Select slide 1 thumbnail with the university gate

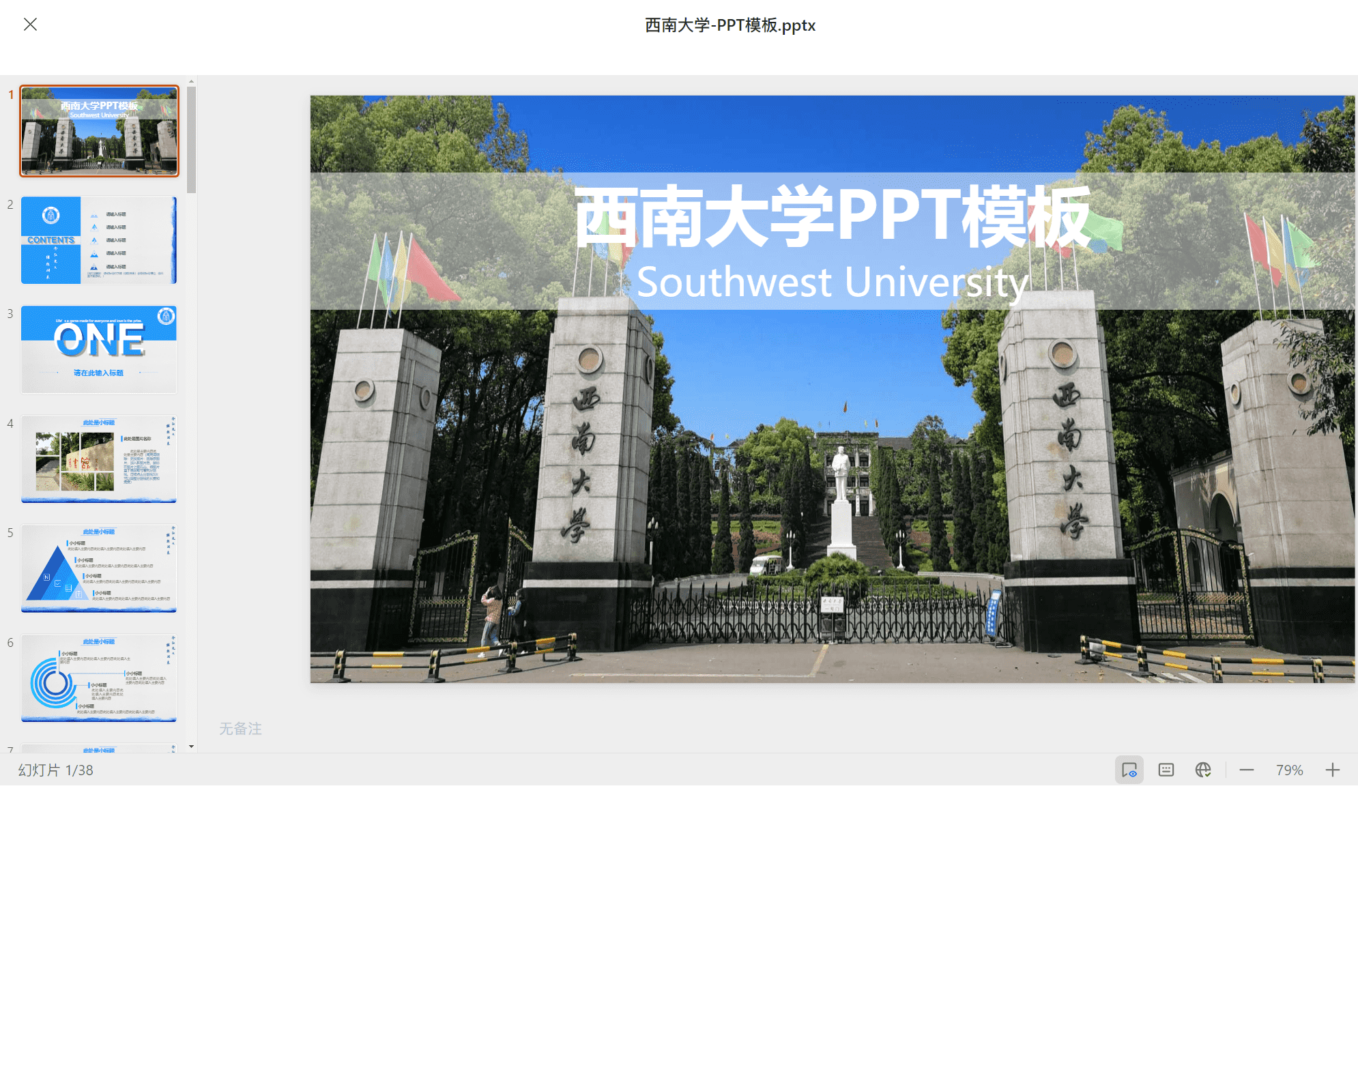tap(99, 131)
